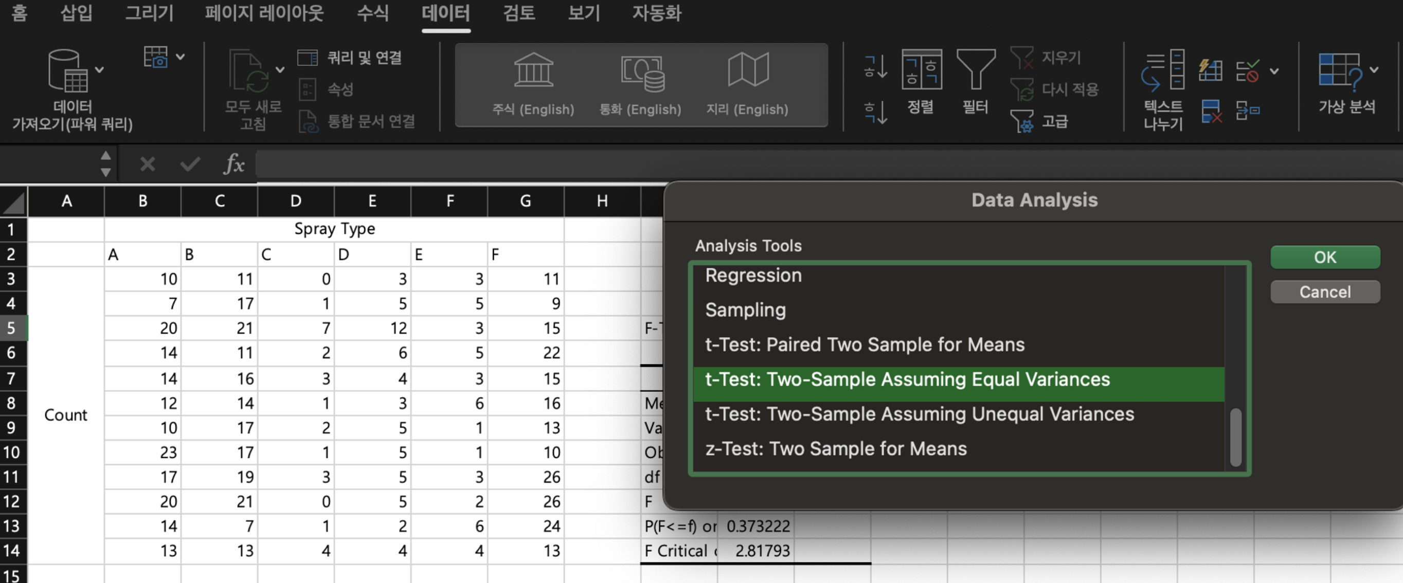Expand the What-If Analysis (가상 분석) dropdown
Viewport: 1403px width, 583px height.
pyautogui.click(x=1374, y=70)
